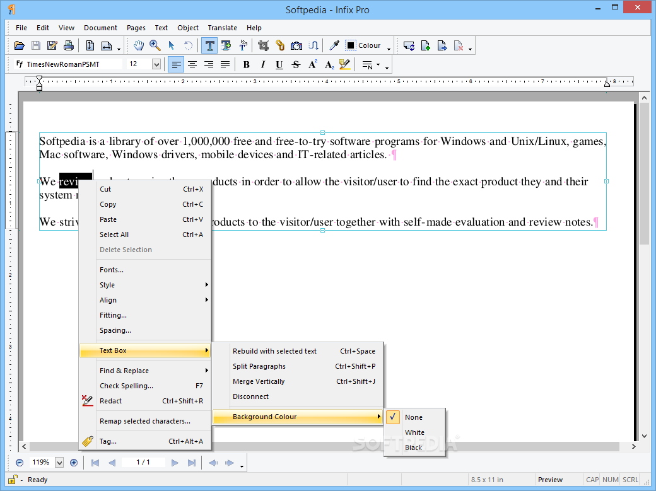Screen dimensions: 656x491
Task: Select White background colour option
Action: pos(414,432)
